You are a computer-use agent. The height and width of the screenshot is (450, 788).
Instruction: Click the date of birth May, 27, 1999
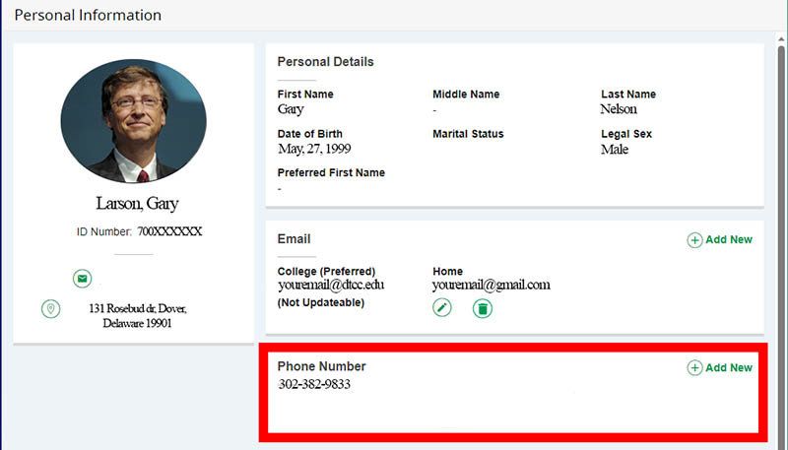coord(314,149)
